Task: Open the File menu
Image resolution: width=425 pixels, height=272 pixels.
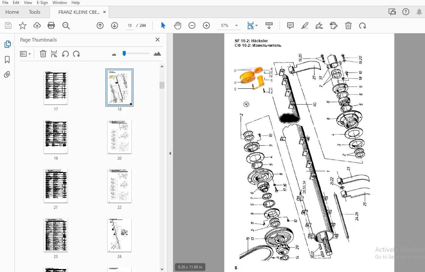Action: [5, 3]
